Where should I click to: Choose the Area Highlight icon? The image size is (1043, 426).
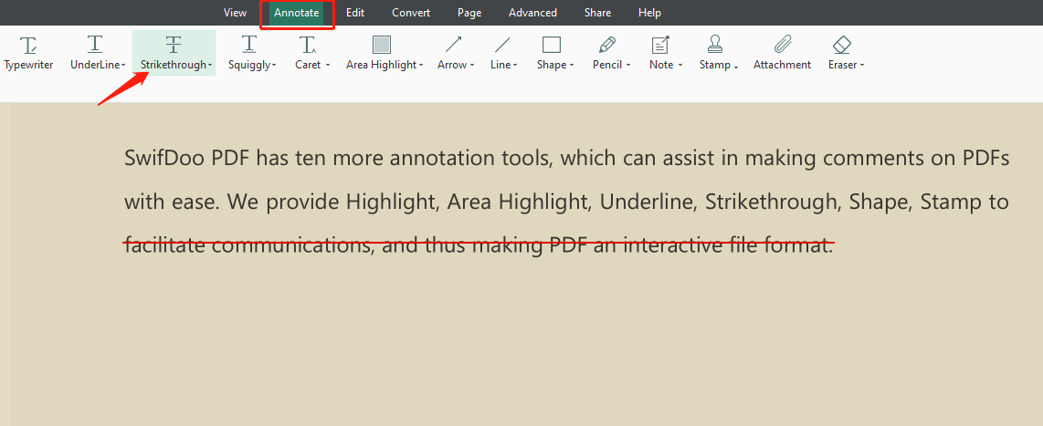click(x=382, y=45)
